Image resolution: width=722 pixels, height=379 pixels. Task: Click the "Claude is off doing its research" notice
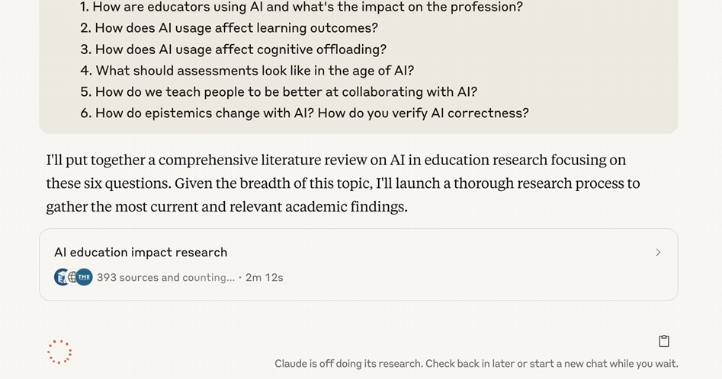pos(476,363)
